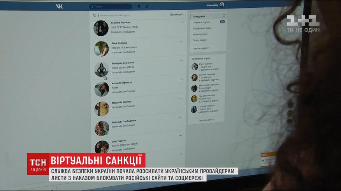Screen dimensions: 341x191
Task: Open three-dots menu for Margarita Korobko
Action: tap(180, 101)
